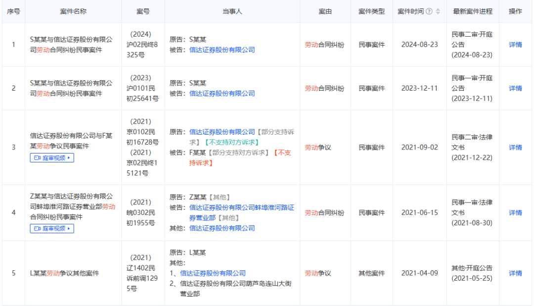
Task: Open 庭审视频 for the Z某某 蚌埠淮河路 case
Action: click(x=52, y=229)
